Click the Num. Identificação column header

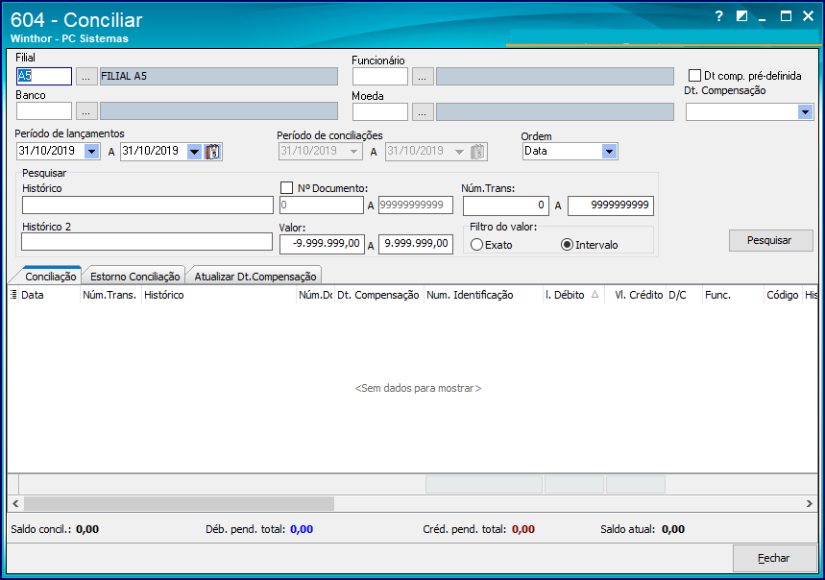[483, 295]
